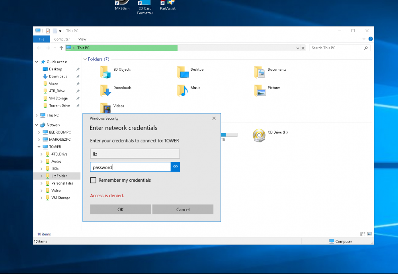
Task: Check Remember my credentials checkbox
Action: [93, 180]
